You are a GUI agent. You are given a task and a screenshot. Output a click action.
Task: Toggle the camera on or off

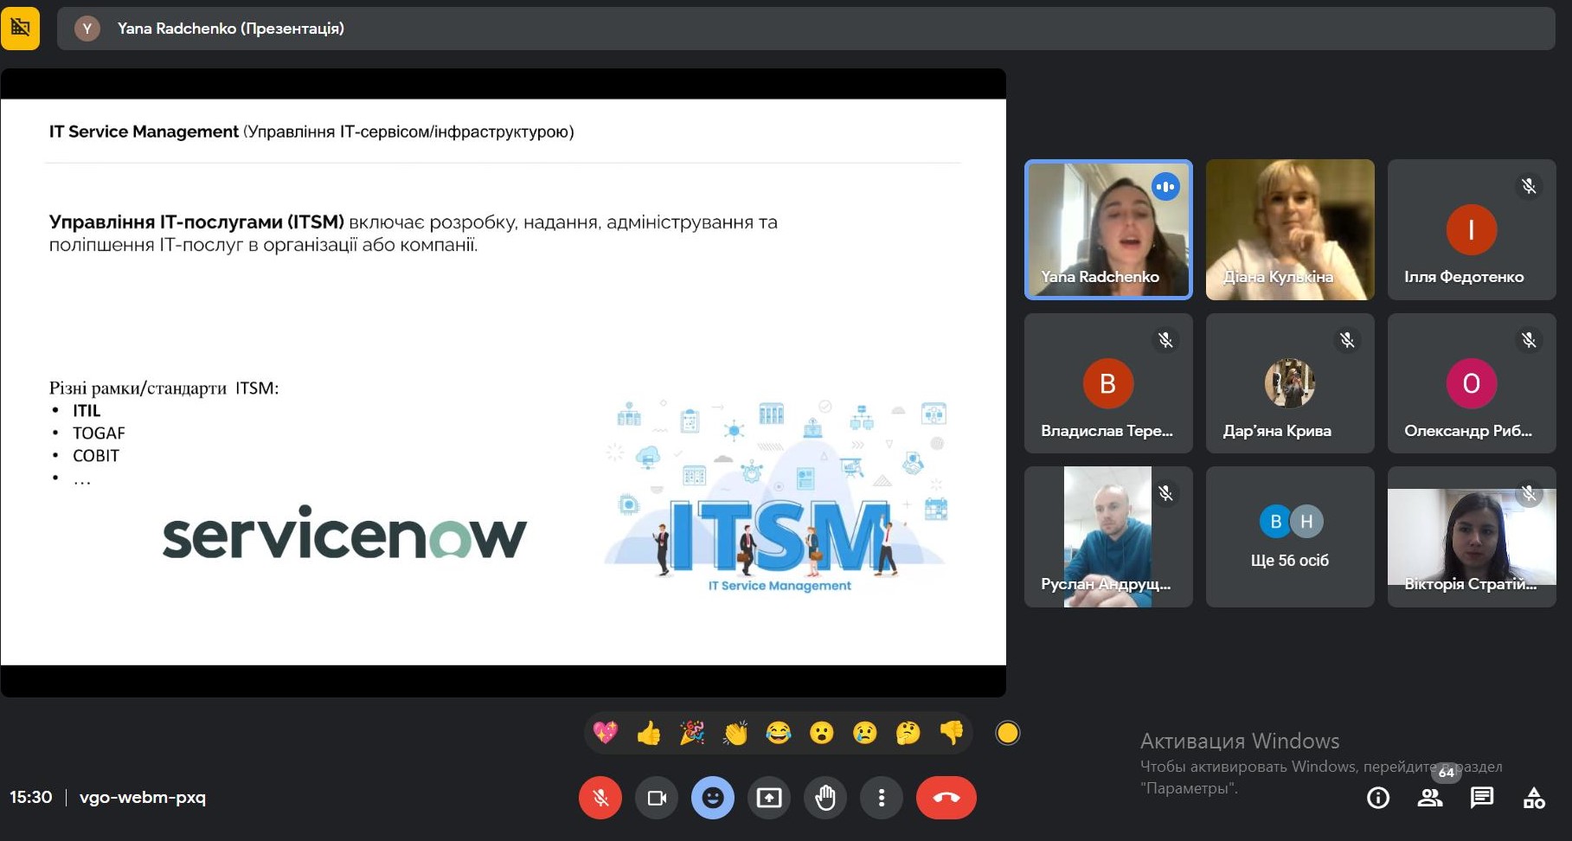tap(657, 798)
